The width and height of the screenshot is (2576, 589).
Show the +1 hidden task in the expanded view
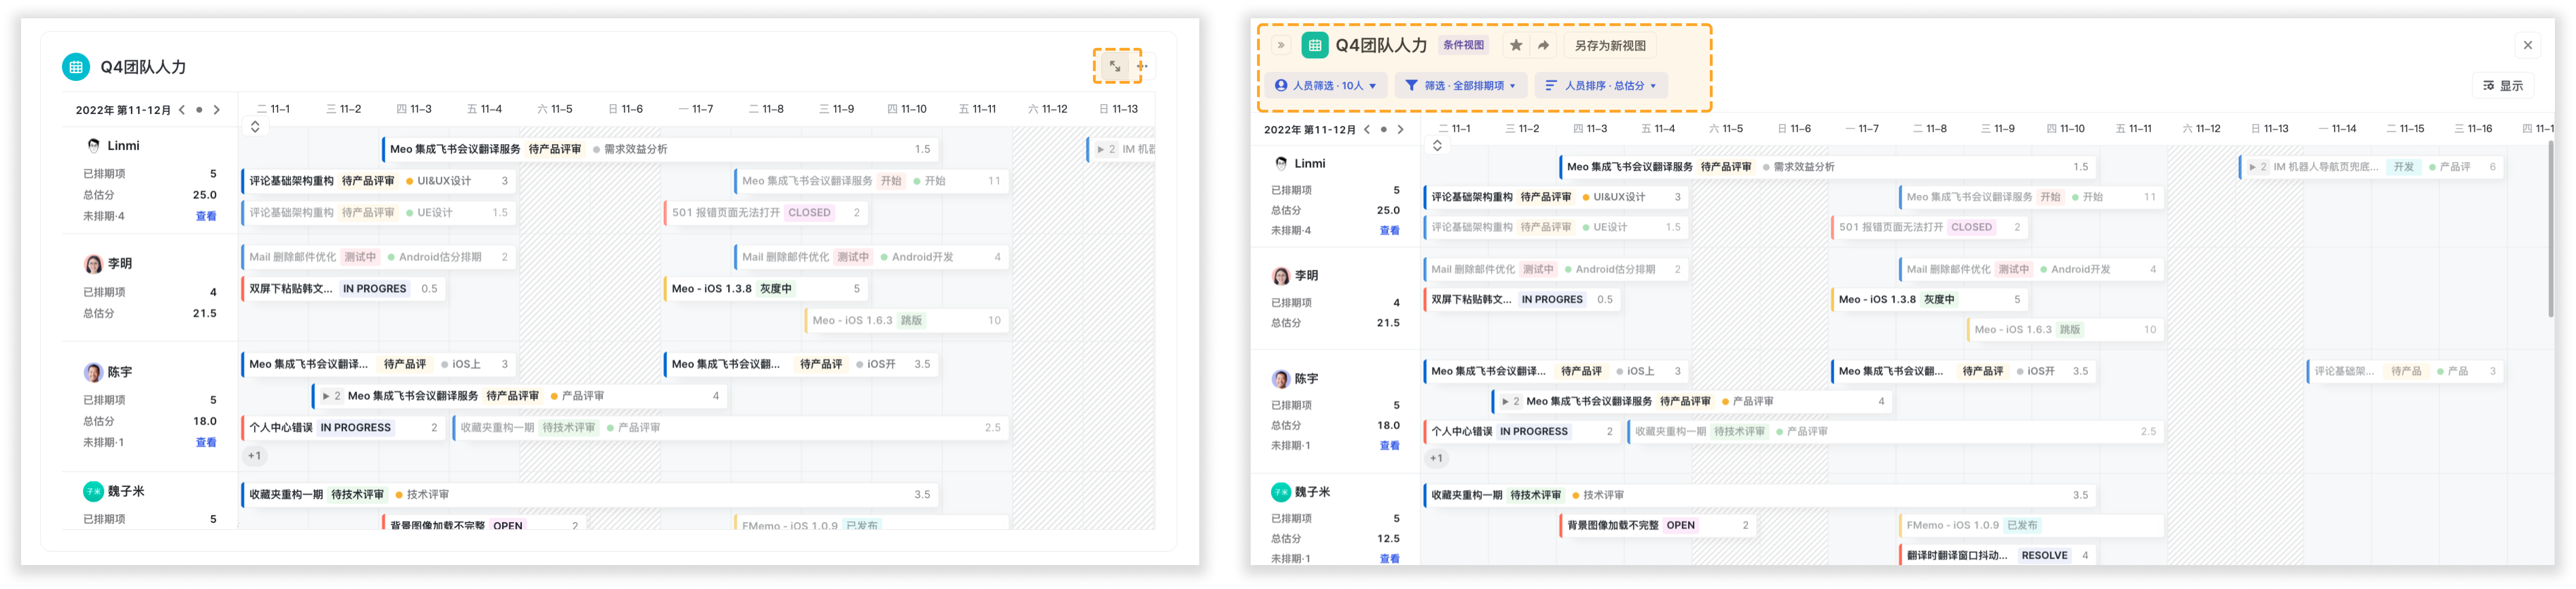[1436, 459]
